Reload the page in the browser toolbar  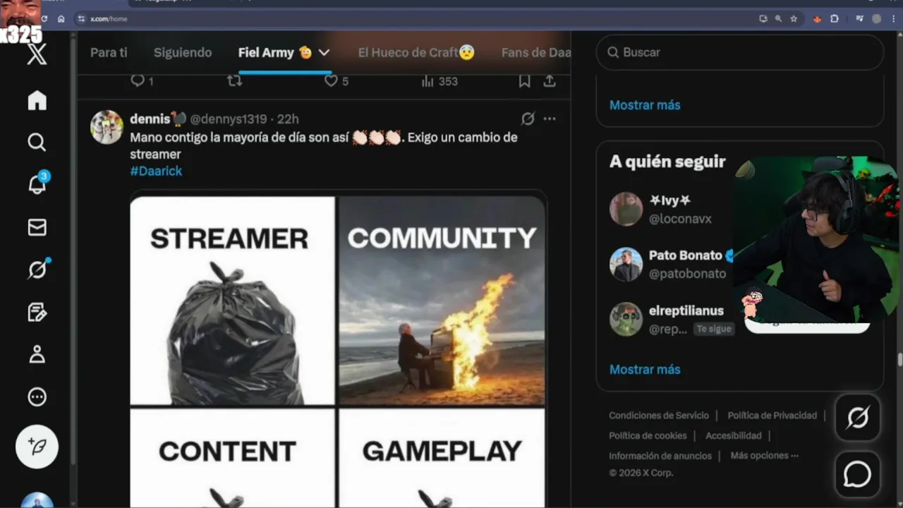(44, 19)
